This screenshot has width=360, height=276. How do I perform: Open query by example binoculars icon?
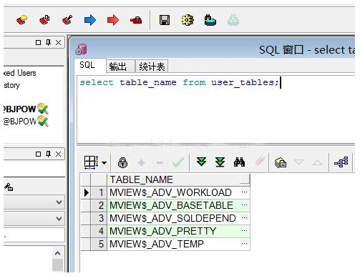coord(239,162)
